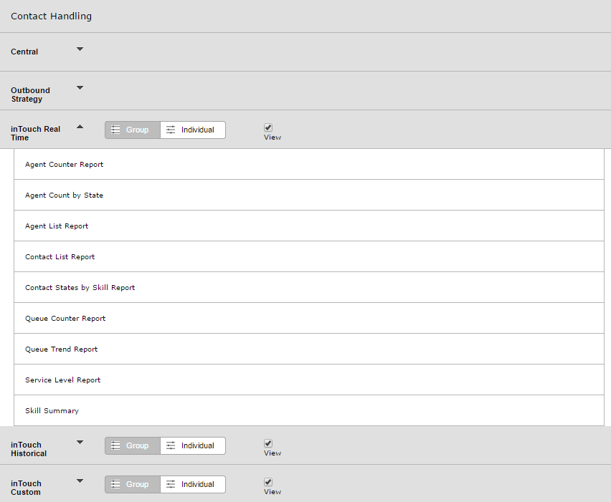The width and height of the screenshot is (611, 502).
Task: Click the Individual sliders icon for inTouch Real Time
Action: tap(171, 130)
